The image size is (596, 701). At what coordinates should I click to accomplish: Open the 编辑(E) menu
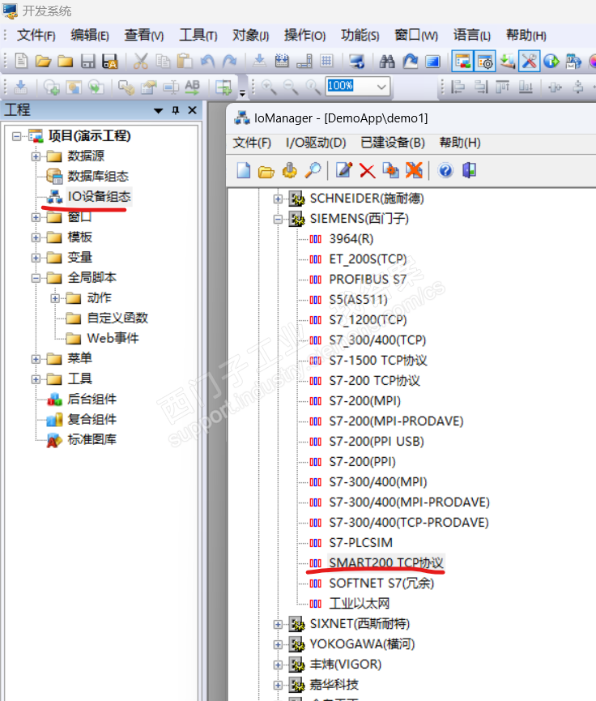(89, 36)
